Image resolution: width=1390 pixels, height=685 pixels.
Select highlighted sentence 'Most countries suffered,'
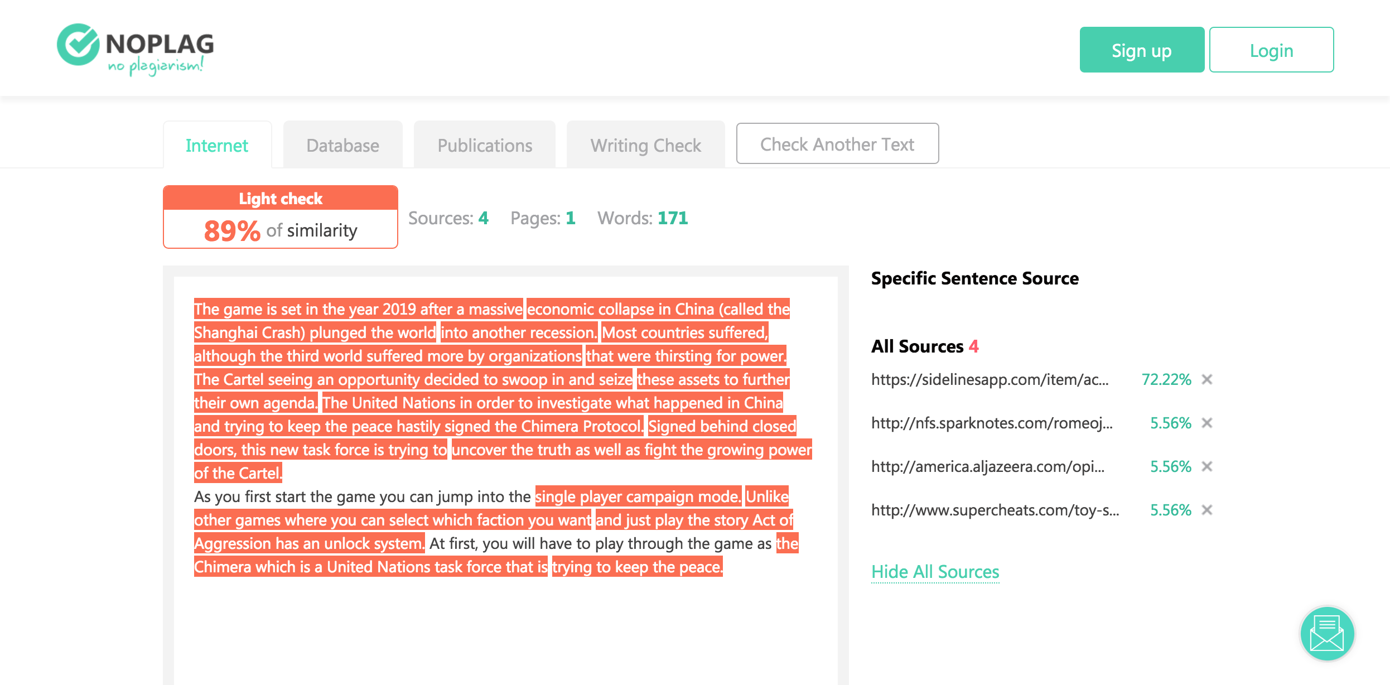pos(685,332)
